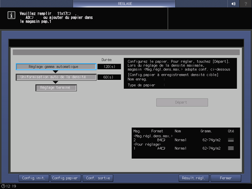Open the REGLAGE tab
Viewport: 252px width, 189px height.
pyautogui.click(x=124, y=3)
